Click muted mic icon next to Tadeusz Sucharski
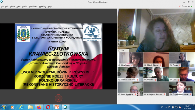The height and width of the screenshot is (110, 195). [137, 80]
